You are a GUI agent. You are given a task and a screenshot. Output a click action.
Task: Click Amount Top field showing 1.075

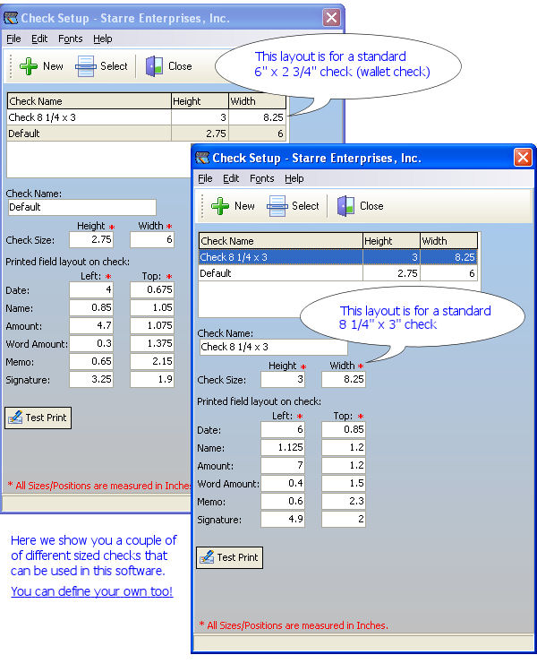pyautogui.click(x=152, y=326)
